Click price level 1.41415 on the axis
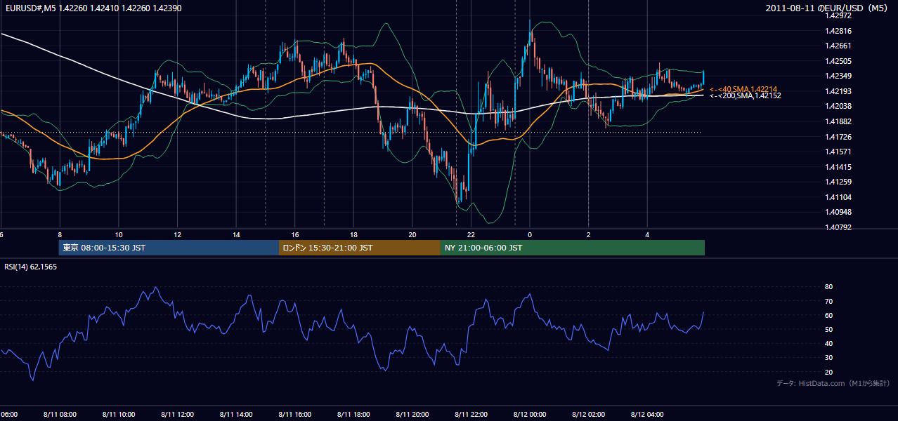Screen dimensions: 898x421 [838, 167]
